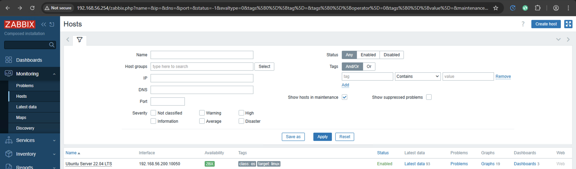Click the browser forward arrow
This screenshot has width=576, height=169.
pos(20,8)
